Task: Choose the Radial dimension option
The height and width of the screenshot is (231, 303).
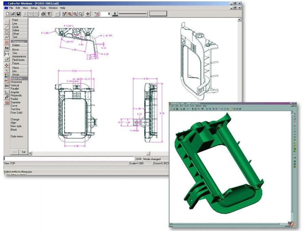Action: click(x=14, y=99)
